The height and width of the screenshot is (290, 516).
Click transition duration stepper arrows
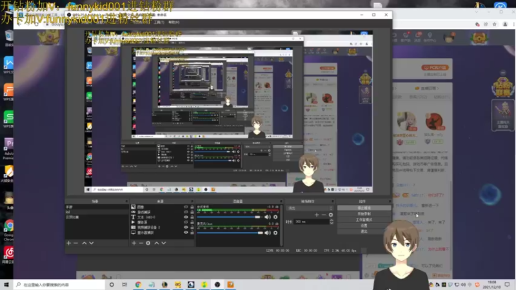point(332,222)
